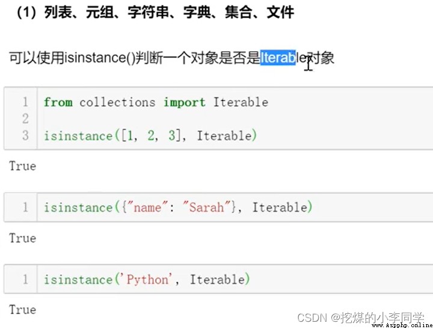This screenshot has height=329, width=433.
Task: Click the import keyword in first cell
Action: pyautogui.click(x=185, y=102)
